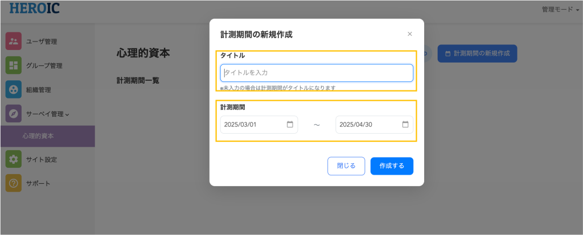
Task: Click the 計測期間 field label in dialog
Action: click(x=232, y=108)
